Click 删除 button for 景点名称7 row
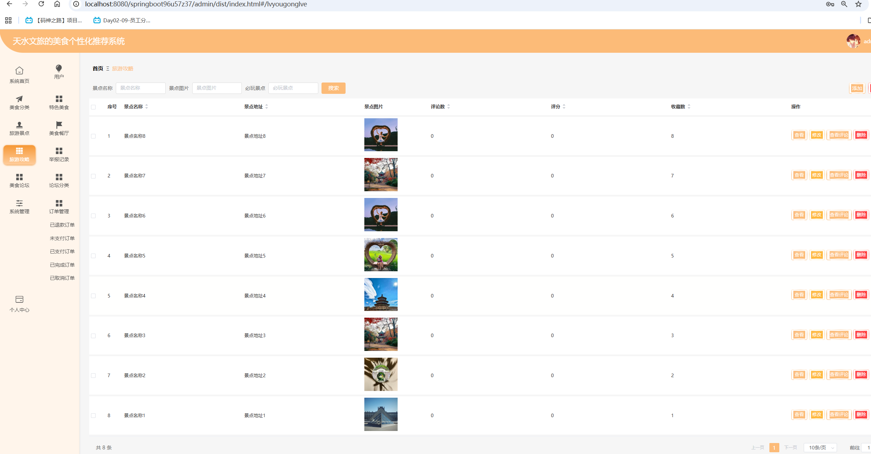This screenshot has height=454, width=871. [861, 175]
